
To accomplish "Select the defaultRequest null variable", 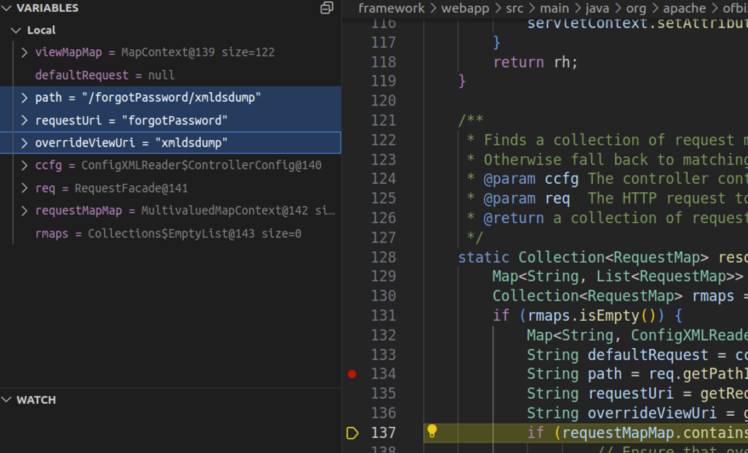I will (104, 75).
